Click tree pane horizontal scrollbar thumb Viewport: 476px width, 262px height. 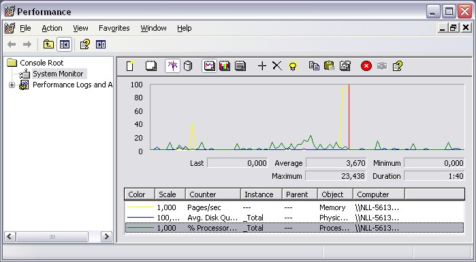point(52,237)
